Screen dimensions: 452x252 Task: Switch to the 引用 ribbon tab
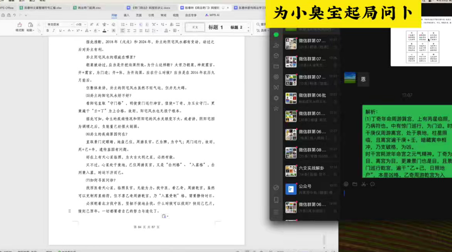click(x=151, y=15)
